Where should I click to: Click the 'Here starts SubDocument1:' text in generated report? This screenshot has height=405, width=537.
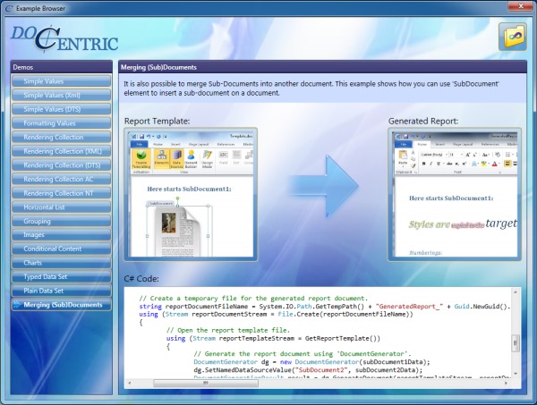(451, 198)
